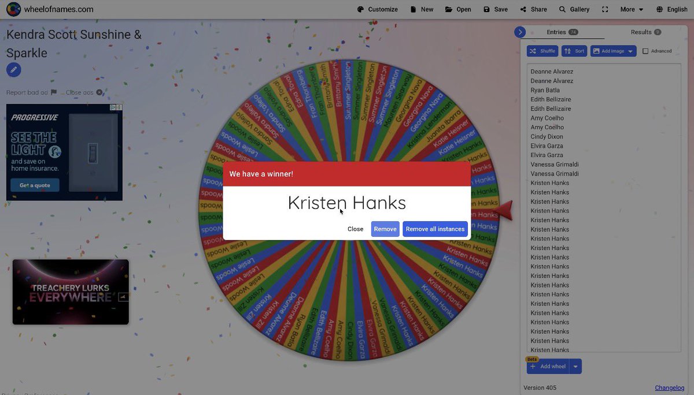694x395 pixels.
Task: Collapse the entries side panel chevron
Action: point(520,32)
